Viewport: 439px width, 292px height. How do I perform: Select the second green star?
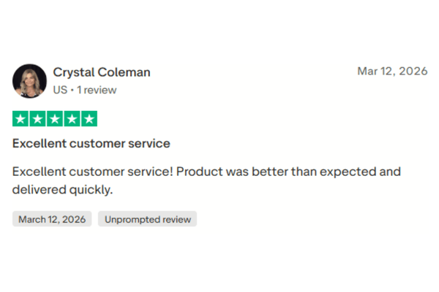point(38,119)
